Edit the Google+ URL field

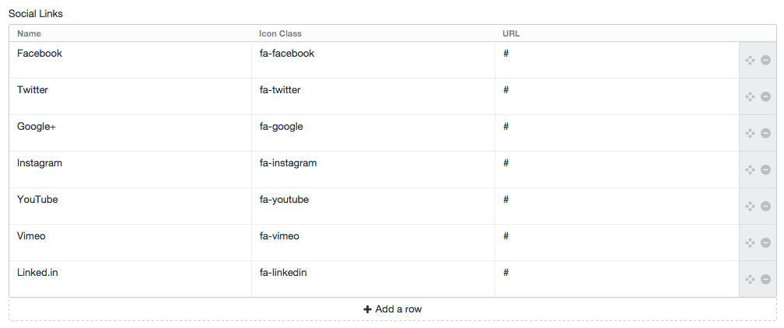[617, 133]
